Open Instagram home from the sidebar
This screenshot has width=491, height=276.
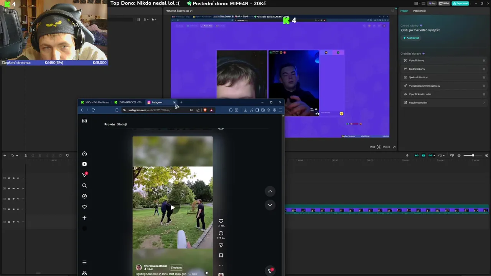point(84,153)
